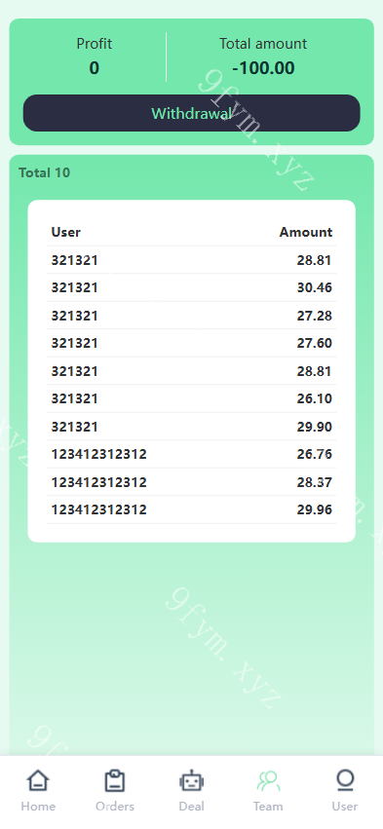Screen dimensions: 383x829
Task: Open the Orders clipboard icon
Action: tap(115, 780)
